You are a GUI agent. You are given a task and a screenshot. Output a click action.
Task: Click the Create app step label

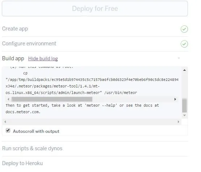(x=15, y=29)
